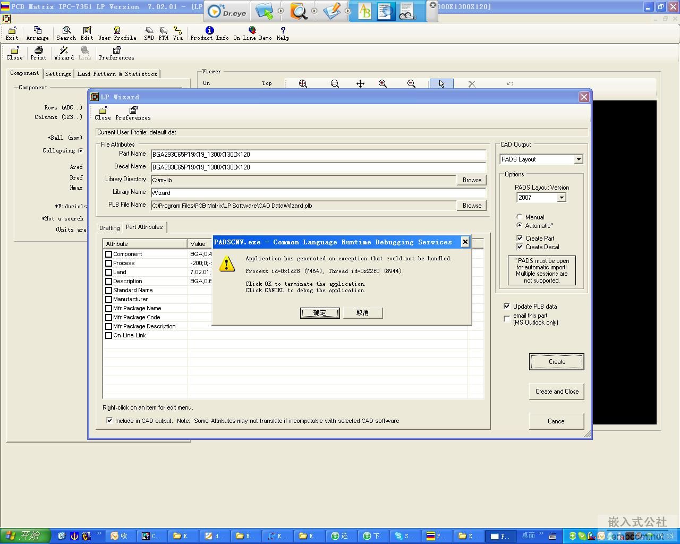Open the Arrange tool
The width and height of the screenshot is (680, 544).
(37, 33)
